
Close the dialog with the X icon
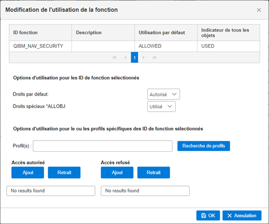pyautogui.click(x=259, y=10)
